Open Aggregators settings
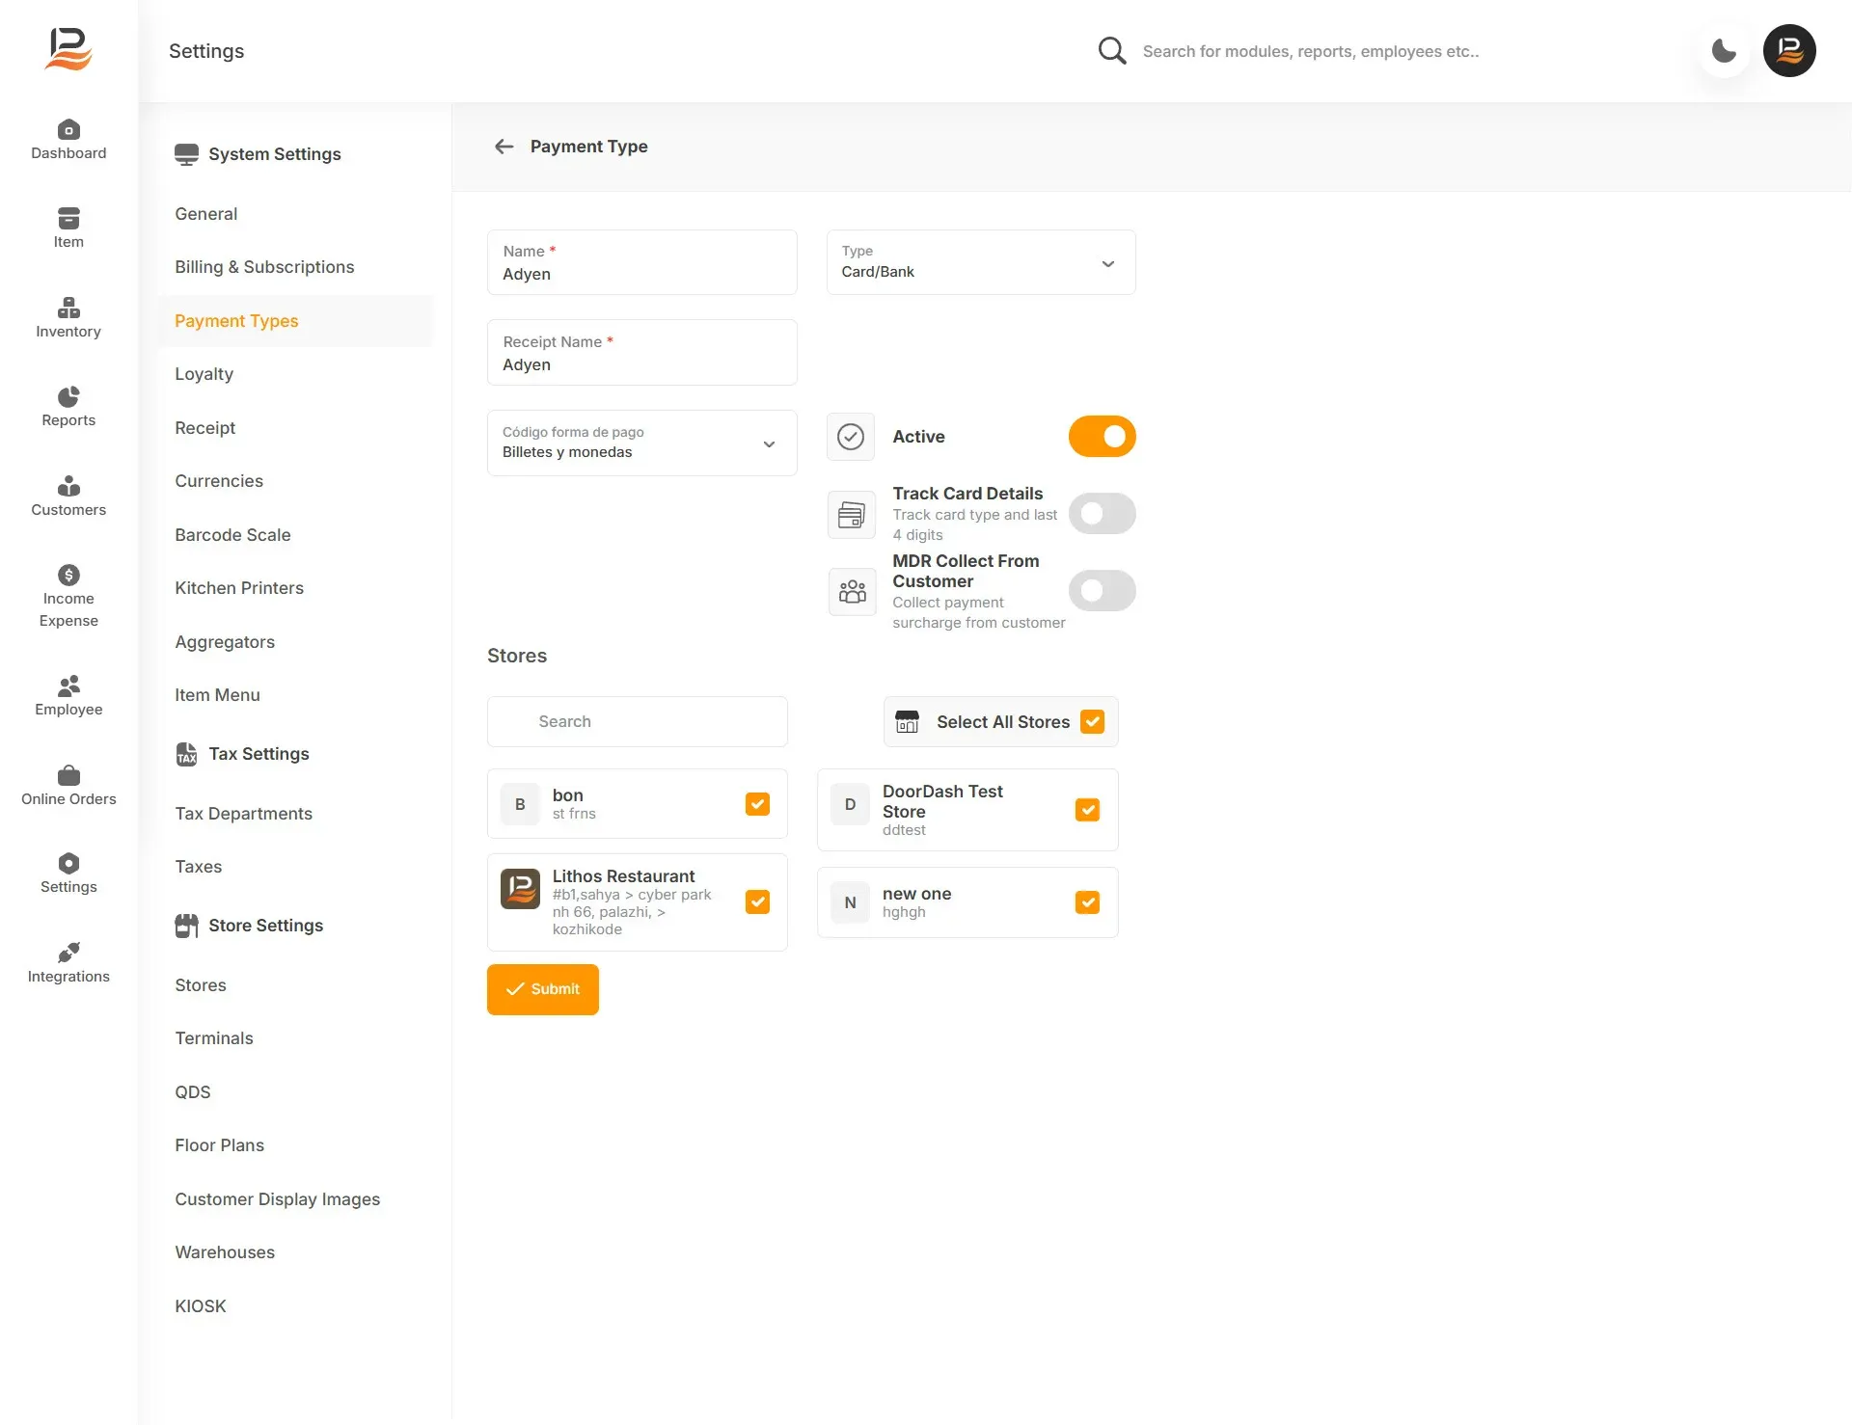This screenshot has height=1425, width=1852. pos(225,642)
